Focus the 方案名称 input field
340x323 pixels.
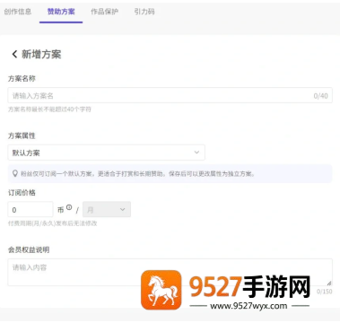pos(170,96)
